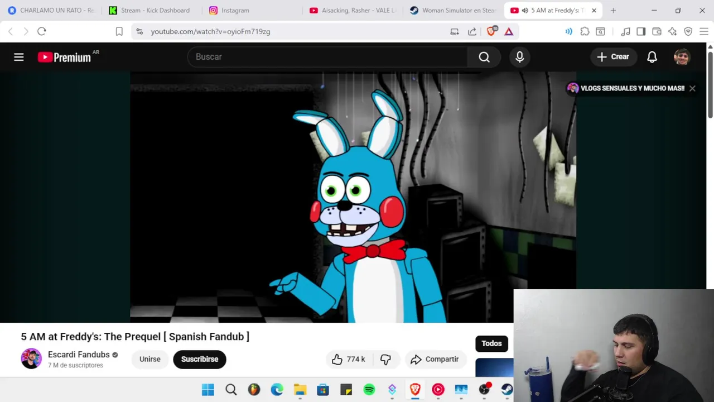Open the browser extensions puzzle icon
The image size is (714, 402).
pos(585,31)
